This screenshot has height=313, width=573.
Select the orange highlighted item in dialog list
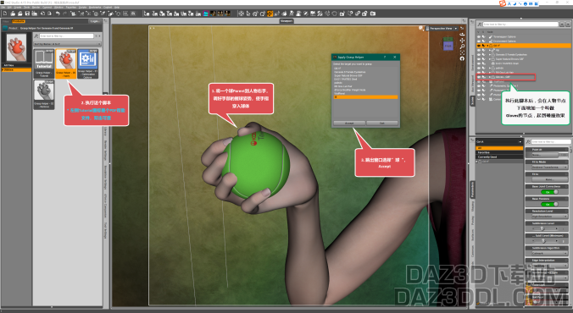pos(365,97)
